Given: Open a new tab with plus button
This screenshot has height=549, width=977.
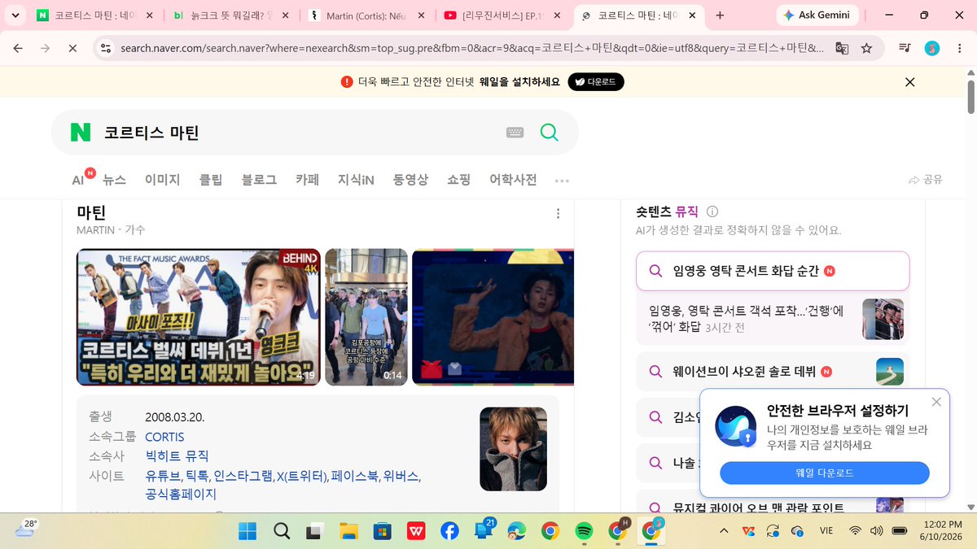Looking at the screenshot, I should pyautogui.click(x=720, y=15).
